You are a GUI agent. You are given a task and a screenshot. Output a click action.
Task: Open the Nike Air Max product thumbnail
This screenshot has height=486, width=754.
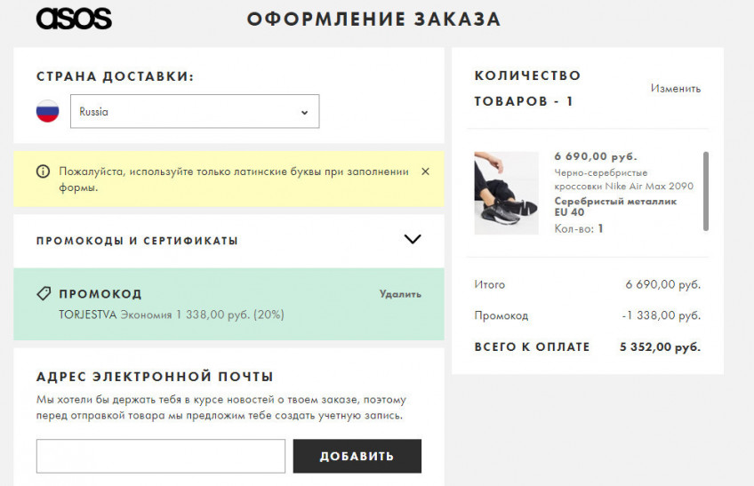coord(506,194)
